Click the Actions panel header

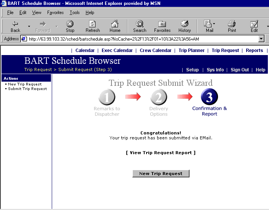pyautogui.click(x=26, y=78)
